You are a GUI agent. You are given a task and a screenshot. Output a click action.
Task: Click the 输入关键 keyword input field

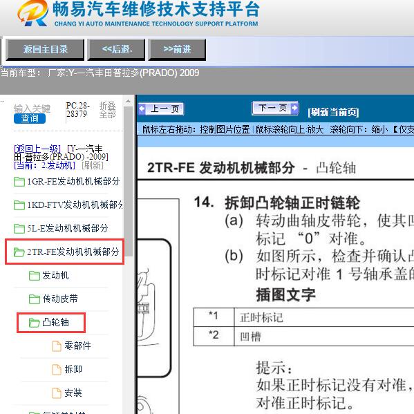pyautogui.click(x=32, y=109)
